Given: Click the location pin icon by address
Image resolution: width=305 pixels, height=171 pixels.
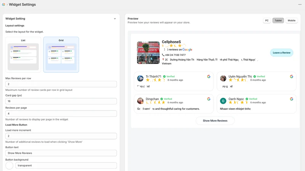Looking at the screenshot, I should pyautogui.click(x=163, y=60).
